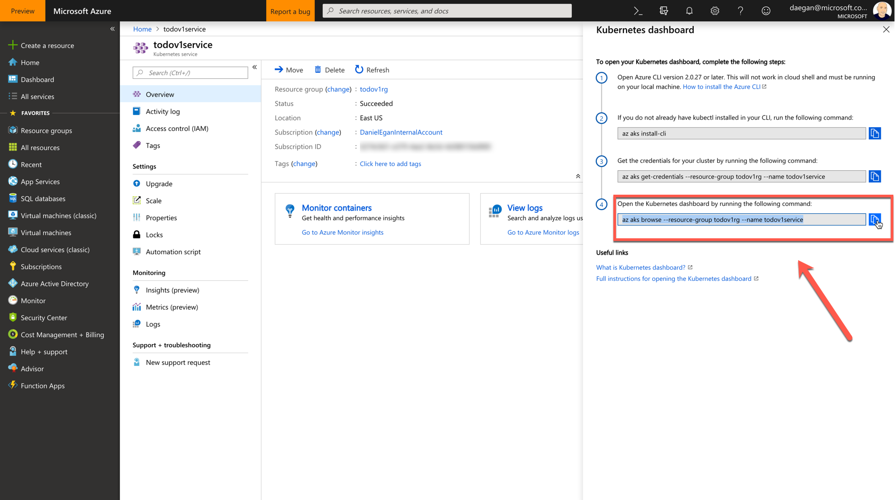Screen dimensions: 895x500
Task: Open Virtual machines (classic)
Action: point(60,215)
